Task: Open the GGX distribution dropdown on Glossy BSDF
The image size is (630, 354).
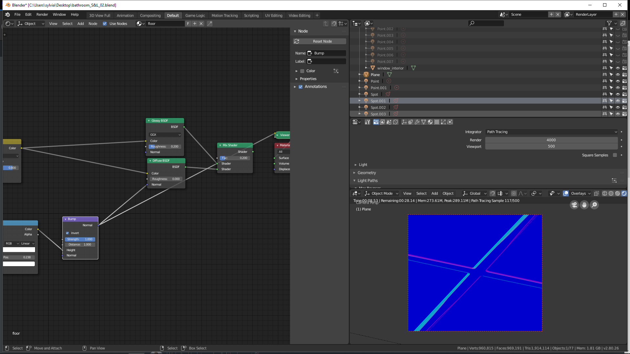Action: (x=165, y=135)
